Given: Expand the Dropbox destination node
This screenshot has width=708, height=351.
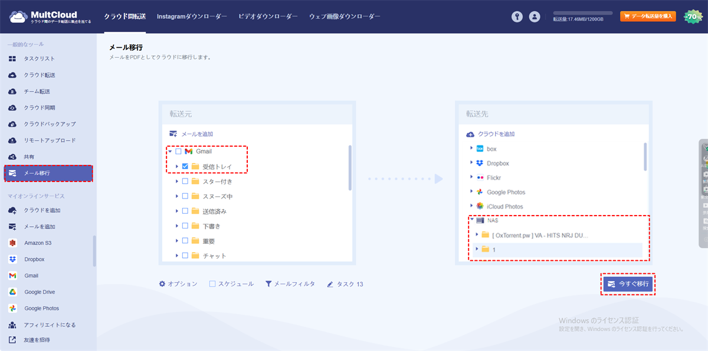Looking at the screenshot, I should tap(471, 163).
